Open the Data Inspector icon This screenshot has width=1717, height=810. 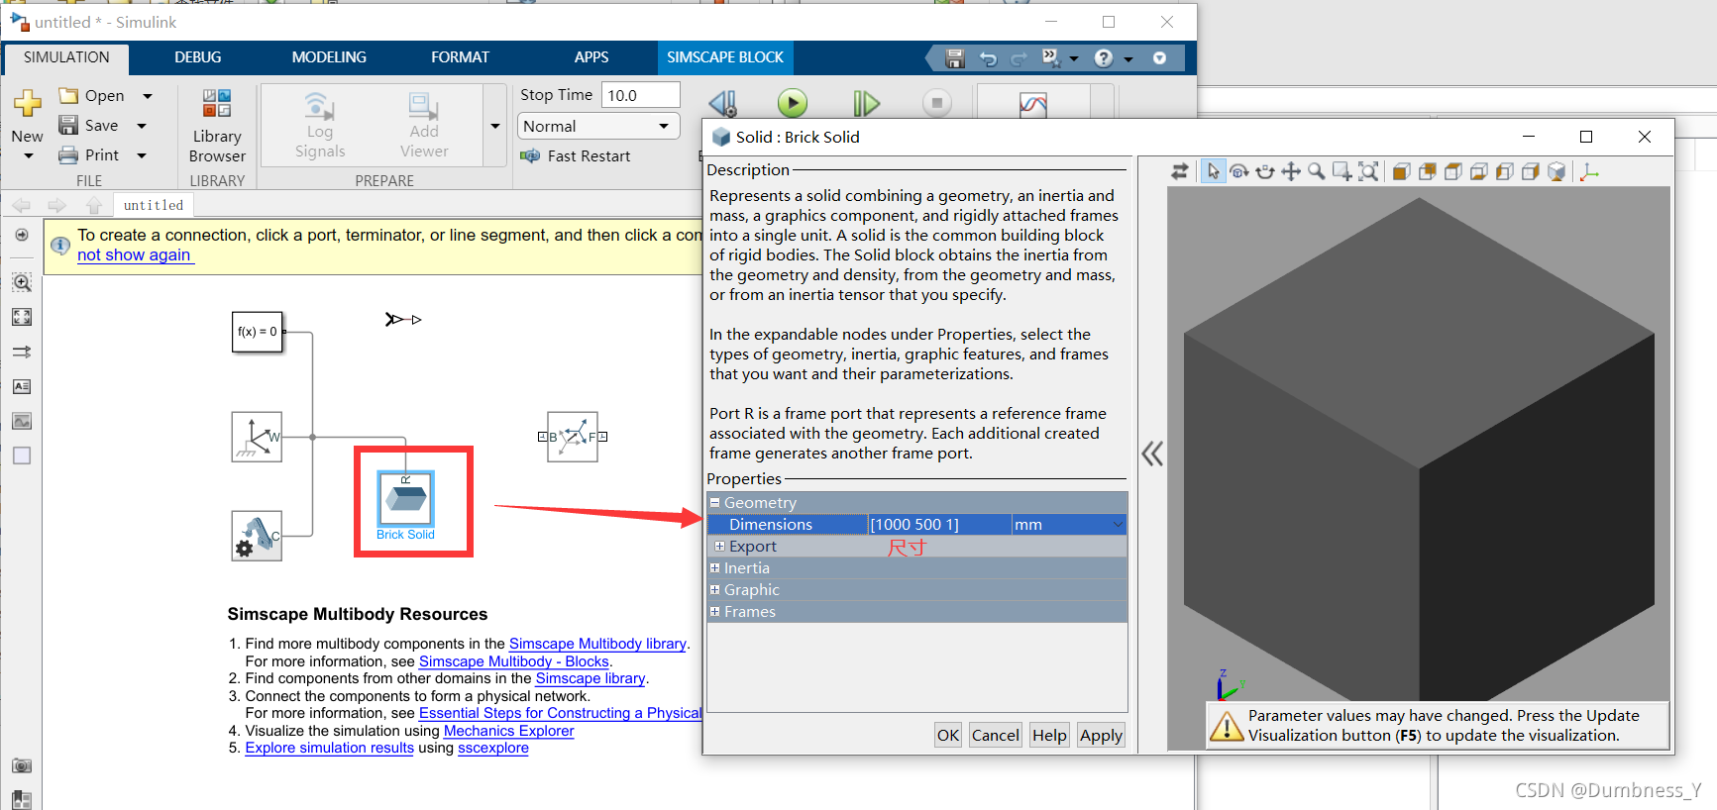coord(1032,104)
